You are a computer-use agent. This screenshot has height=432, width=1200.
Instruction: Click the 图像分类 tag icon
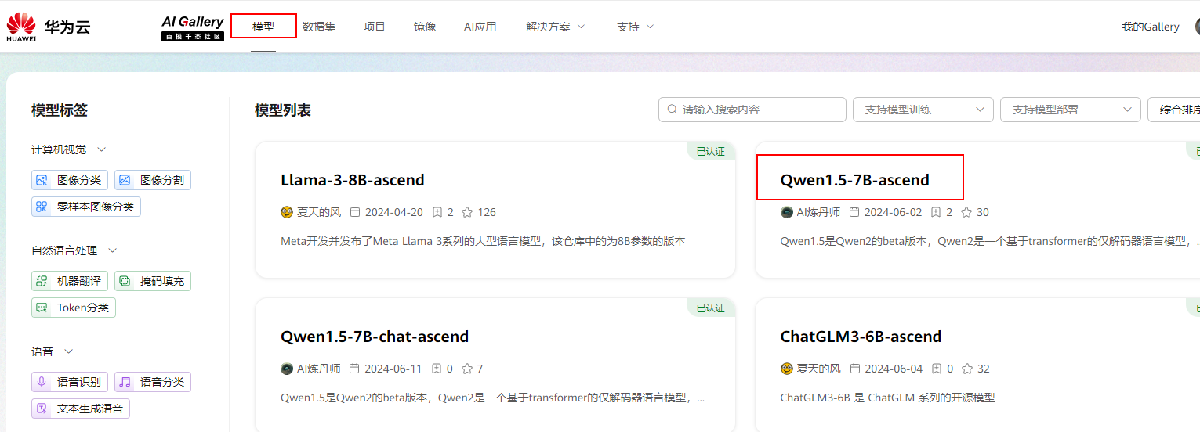coord(42,180)
